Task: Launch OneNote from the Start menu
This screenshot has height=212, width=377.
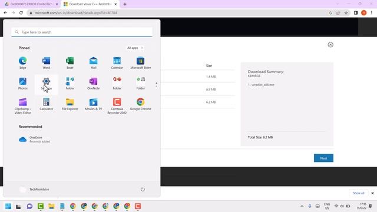Action: [x=93, y=84]
